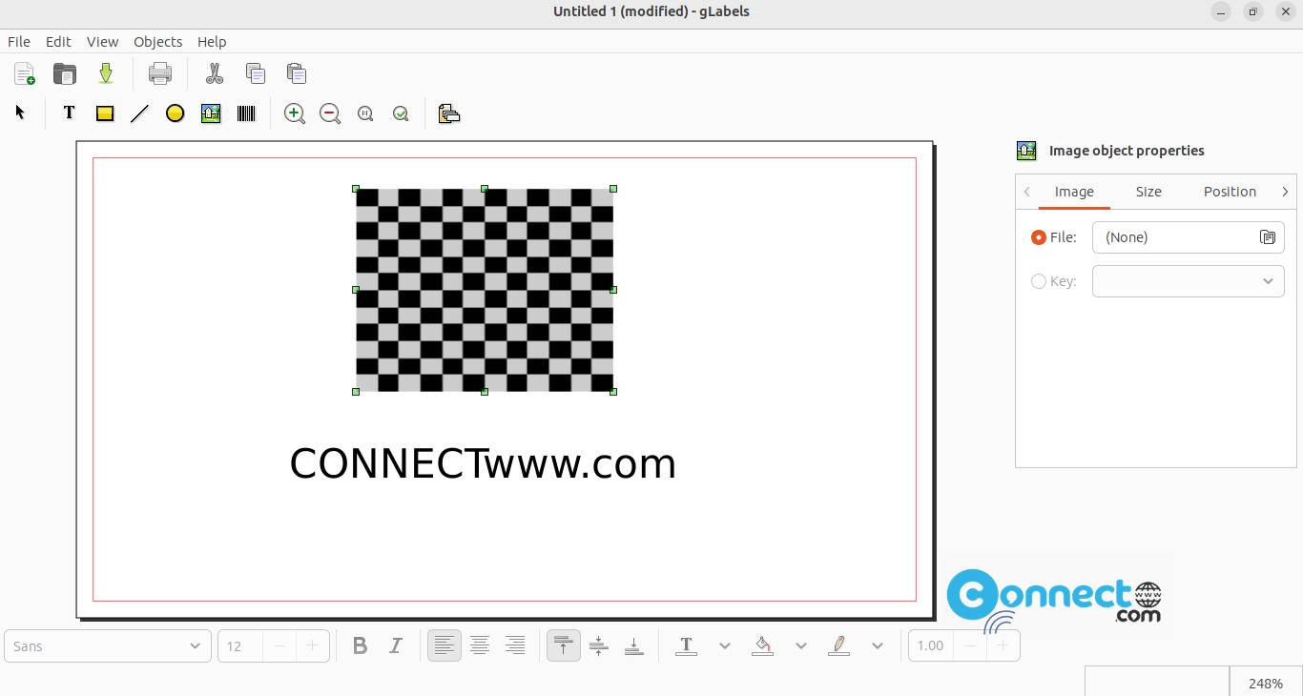The width and height of the screenshot is (1303, 696).
Task: Open the Objects menu
Action: (157, 42)
